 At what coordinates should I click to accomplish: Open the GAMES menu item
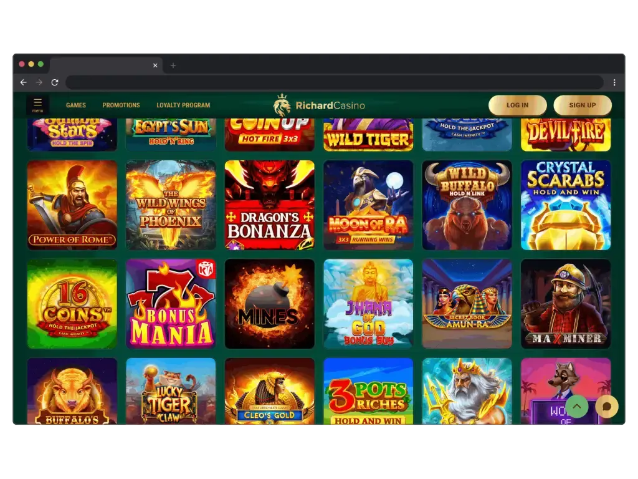tap(75, 105)
